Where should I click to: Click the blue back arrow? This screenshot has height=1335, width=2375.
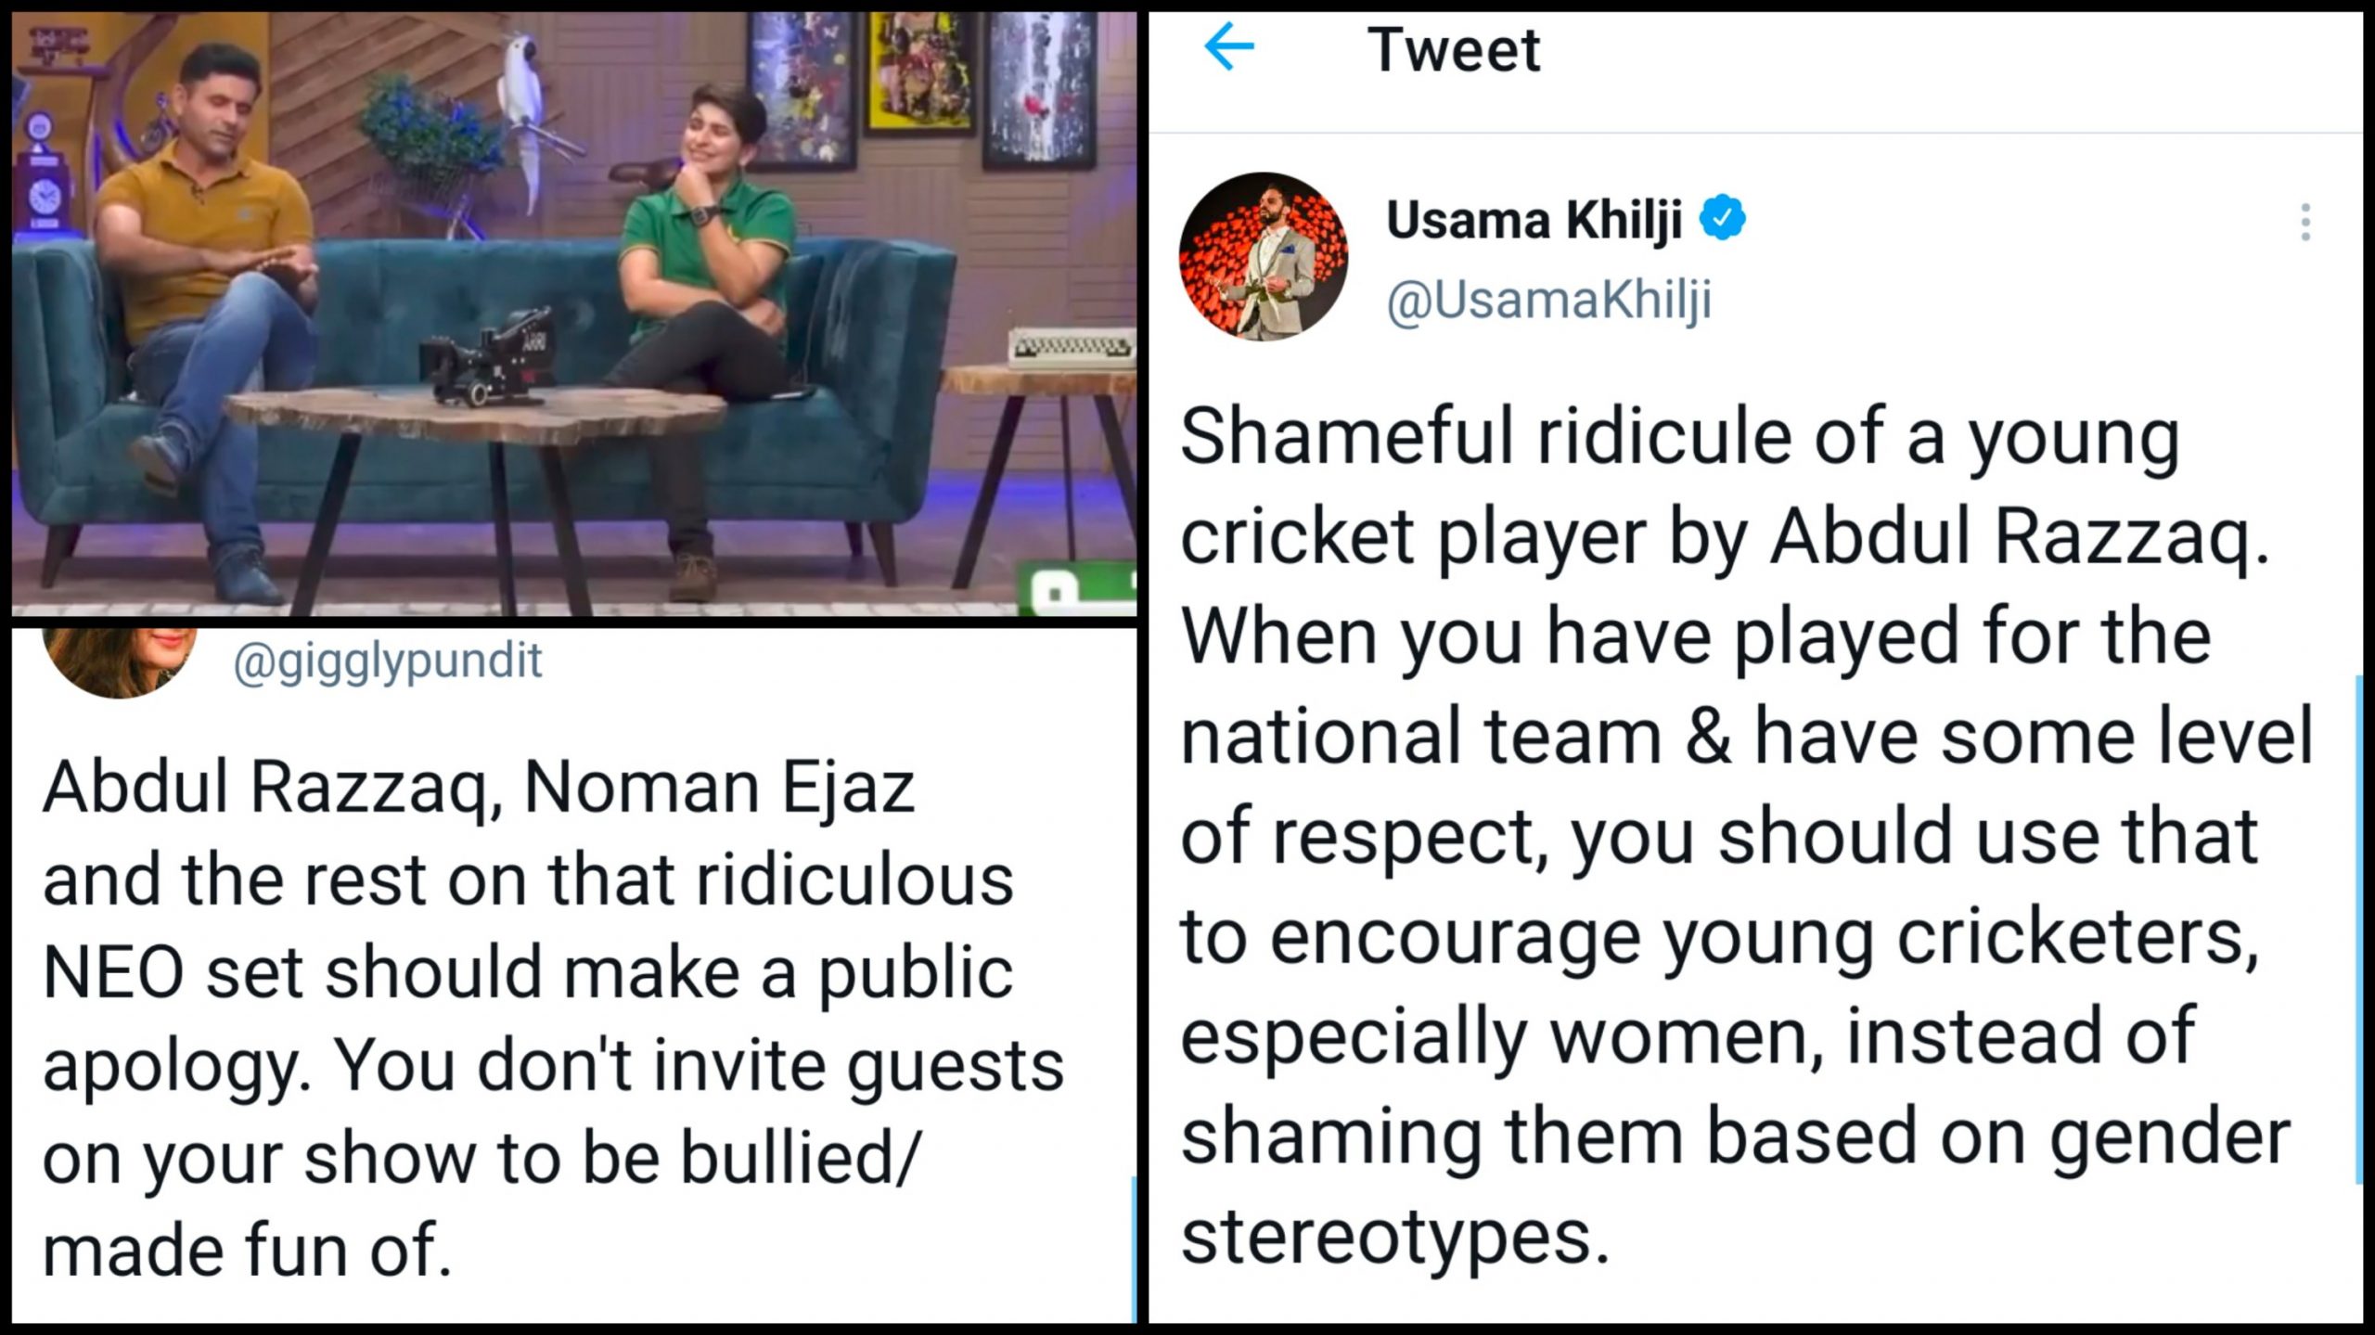pos(1228,48)
